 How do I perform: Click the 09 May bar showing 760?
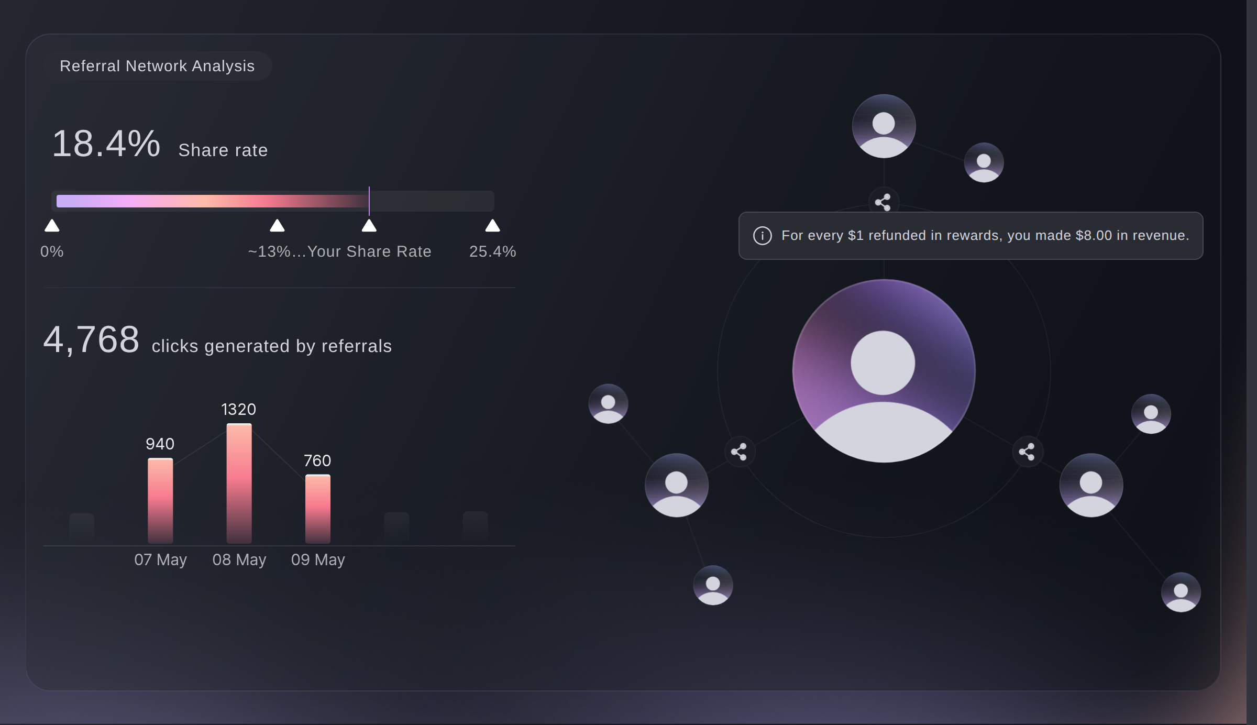(318, 509)
